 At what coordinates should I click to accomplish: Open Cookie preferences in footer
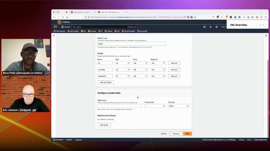260,140
